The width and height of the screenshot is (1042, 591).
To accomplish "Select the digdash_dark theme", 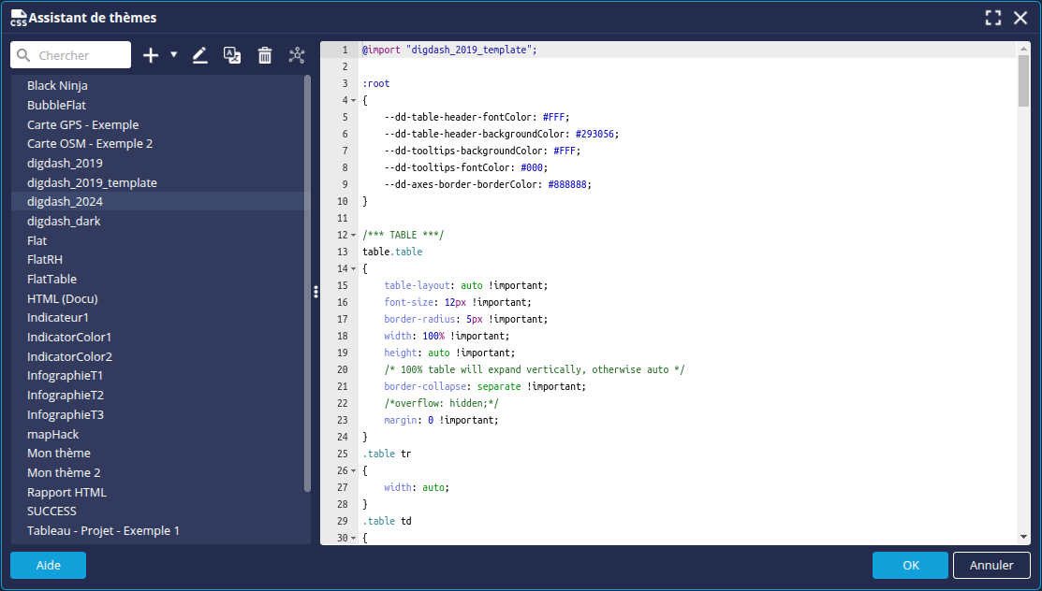I will pyautogui.click(x=64, y=222).
